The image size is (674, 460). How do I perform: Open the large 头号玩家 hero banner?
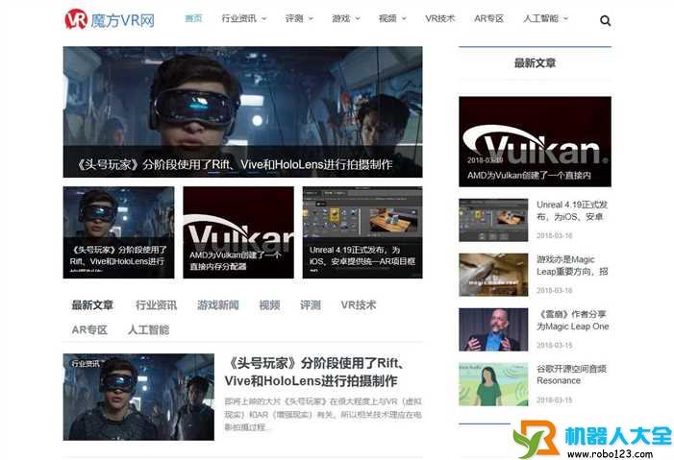242,111
